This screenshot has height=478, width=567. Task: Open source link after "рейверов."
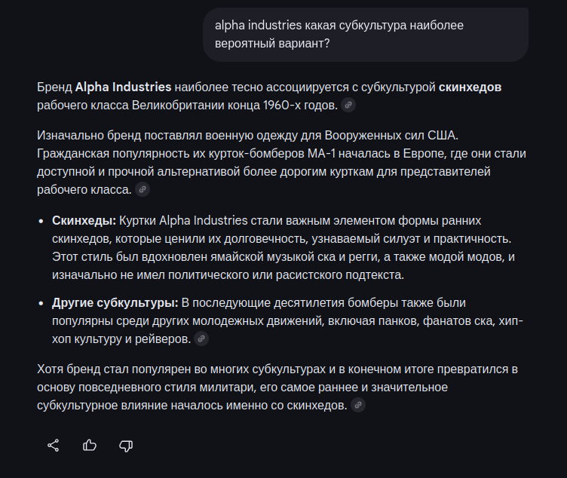[201, 339]
